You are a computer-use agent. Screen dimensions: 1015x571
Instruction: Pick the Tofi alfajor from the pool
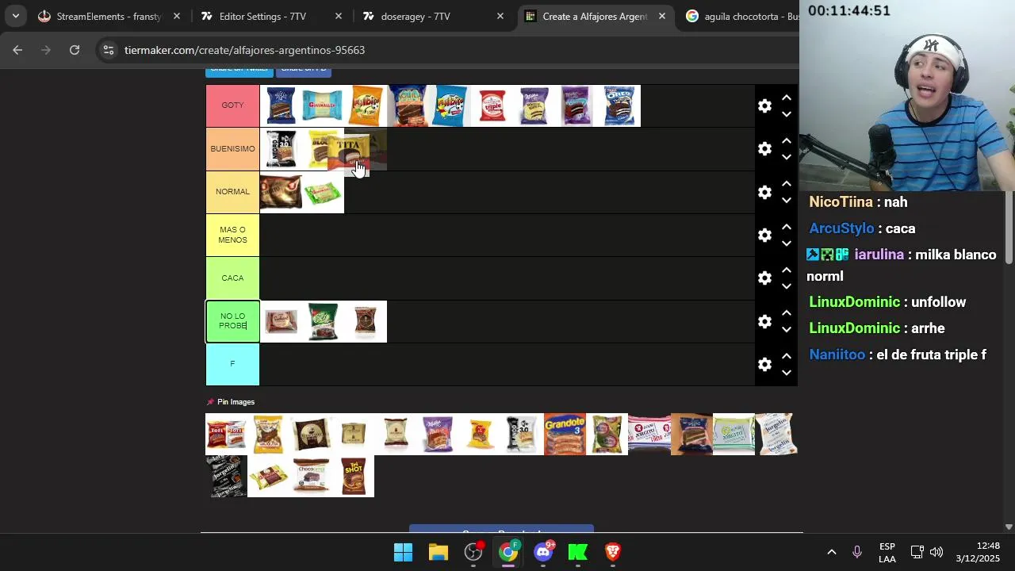tap(226, 434)
